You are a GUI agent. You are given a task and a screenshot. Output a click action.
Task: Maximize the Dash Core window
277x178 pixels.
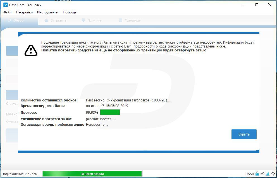tap(257, 5)
